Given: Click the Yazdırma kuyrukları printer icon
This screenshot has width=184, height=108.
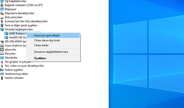Looking at the screenshot, I should click(x=2, y=74).
